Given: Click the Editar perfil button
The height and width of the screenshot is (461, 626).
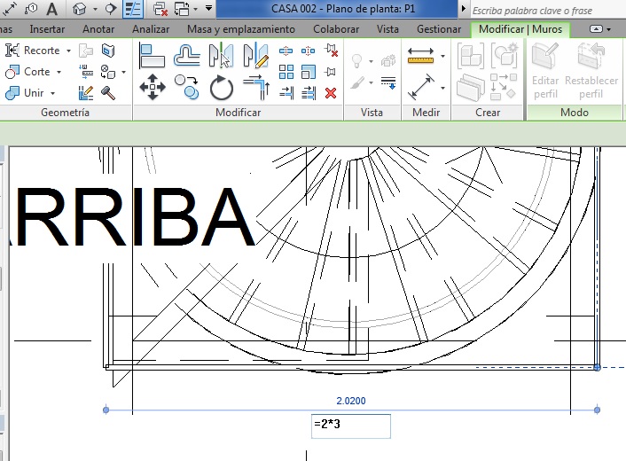Looking at the screenshot, I should coord(545,71).
